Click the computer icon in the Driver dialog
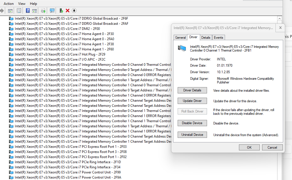 click(x=182, y=48)
